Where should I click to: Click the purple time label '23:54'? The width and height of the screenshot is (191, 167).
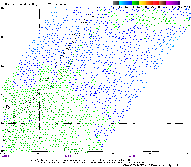68,156
